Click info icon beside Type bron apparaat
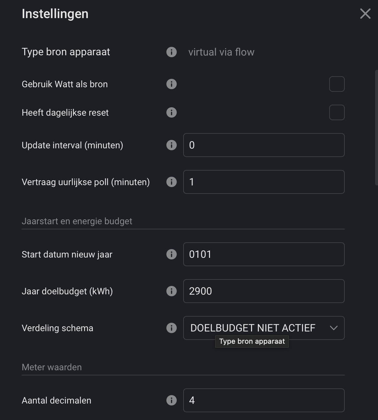Screen dimensions: 378x420 [172, 52]
